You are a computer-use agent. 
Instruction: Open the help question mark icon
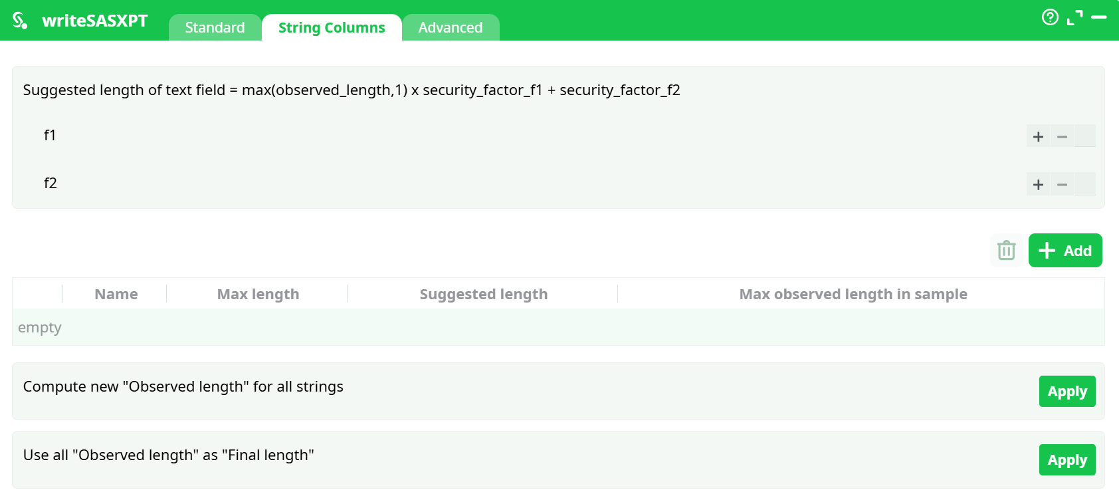[1050, 17]
